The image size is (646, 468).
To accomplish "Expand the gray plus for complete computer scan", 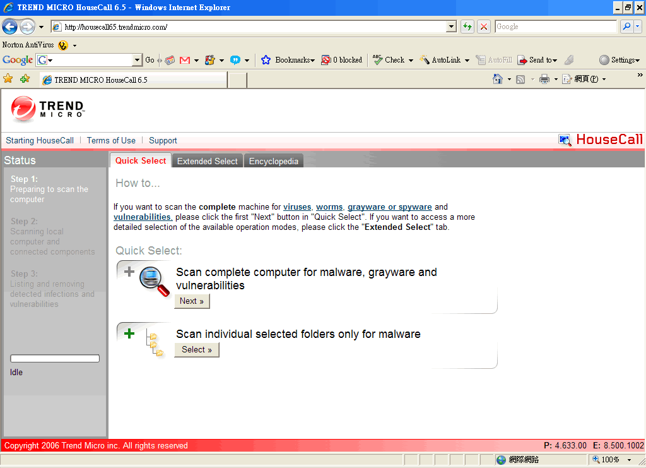I will [129, 272].
